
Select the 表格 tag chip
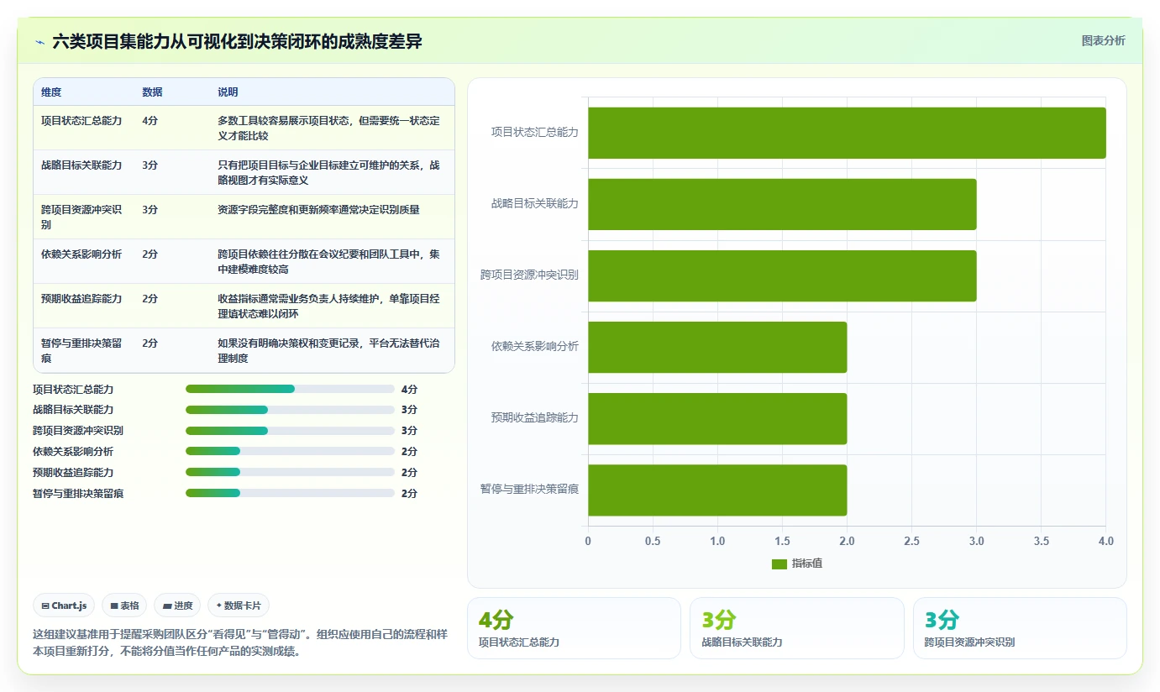[x=124, y=605]
